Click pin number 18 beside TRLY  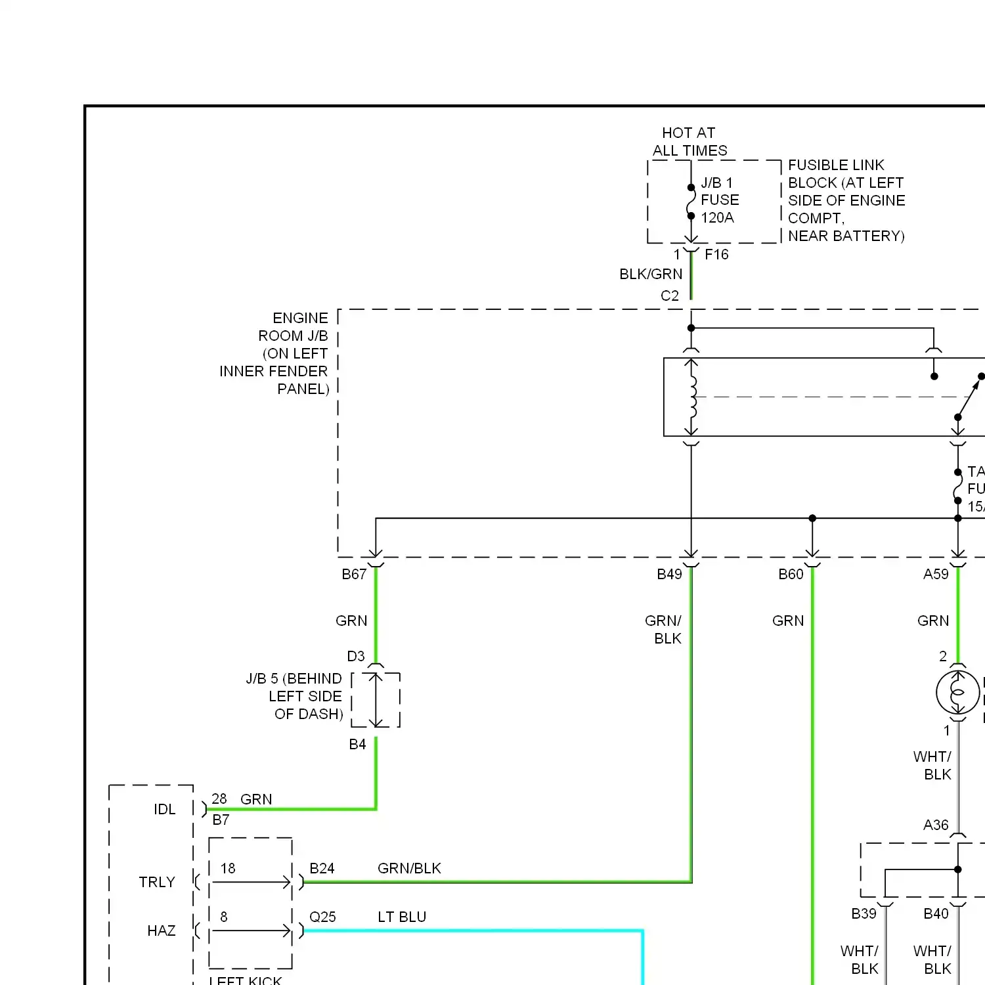coord(228,869)
